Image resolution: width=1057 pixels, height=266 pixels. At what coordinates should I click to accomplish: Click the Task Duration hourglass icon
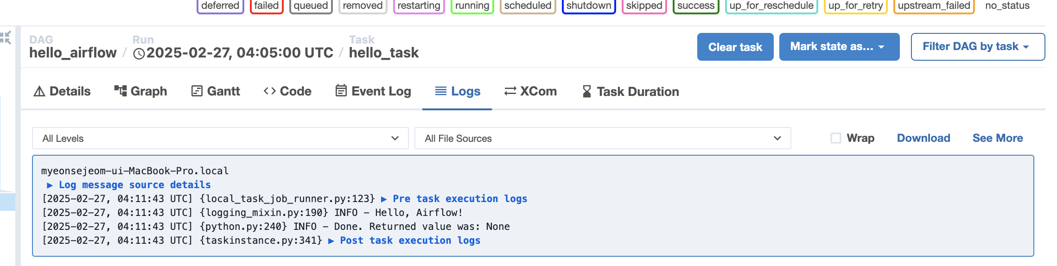pyautogui.click(x=587, y=91)
